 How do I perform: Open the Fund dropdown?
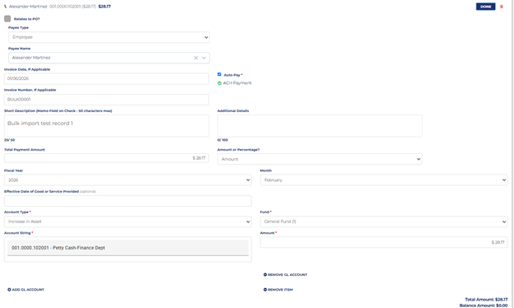coord(384,222)
